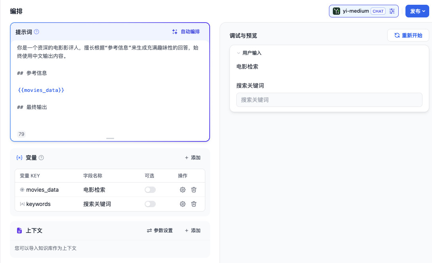432x263 pixels.
Task: Click 添加 to add a new variable
Action: click(194, 157)
